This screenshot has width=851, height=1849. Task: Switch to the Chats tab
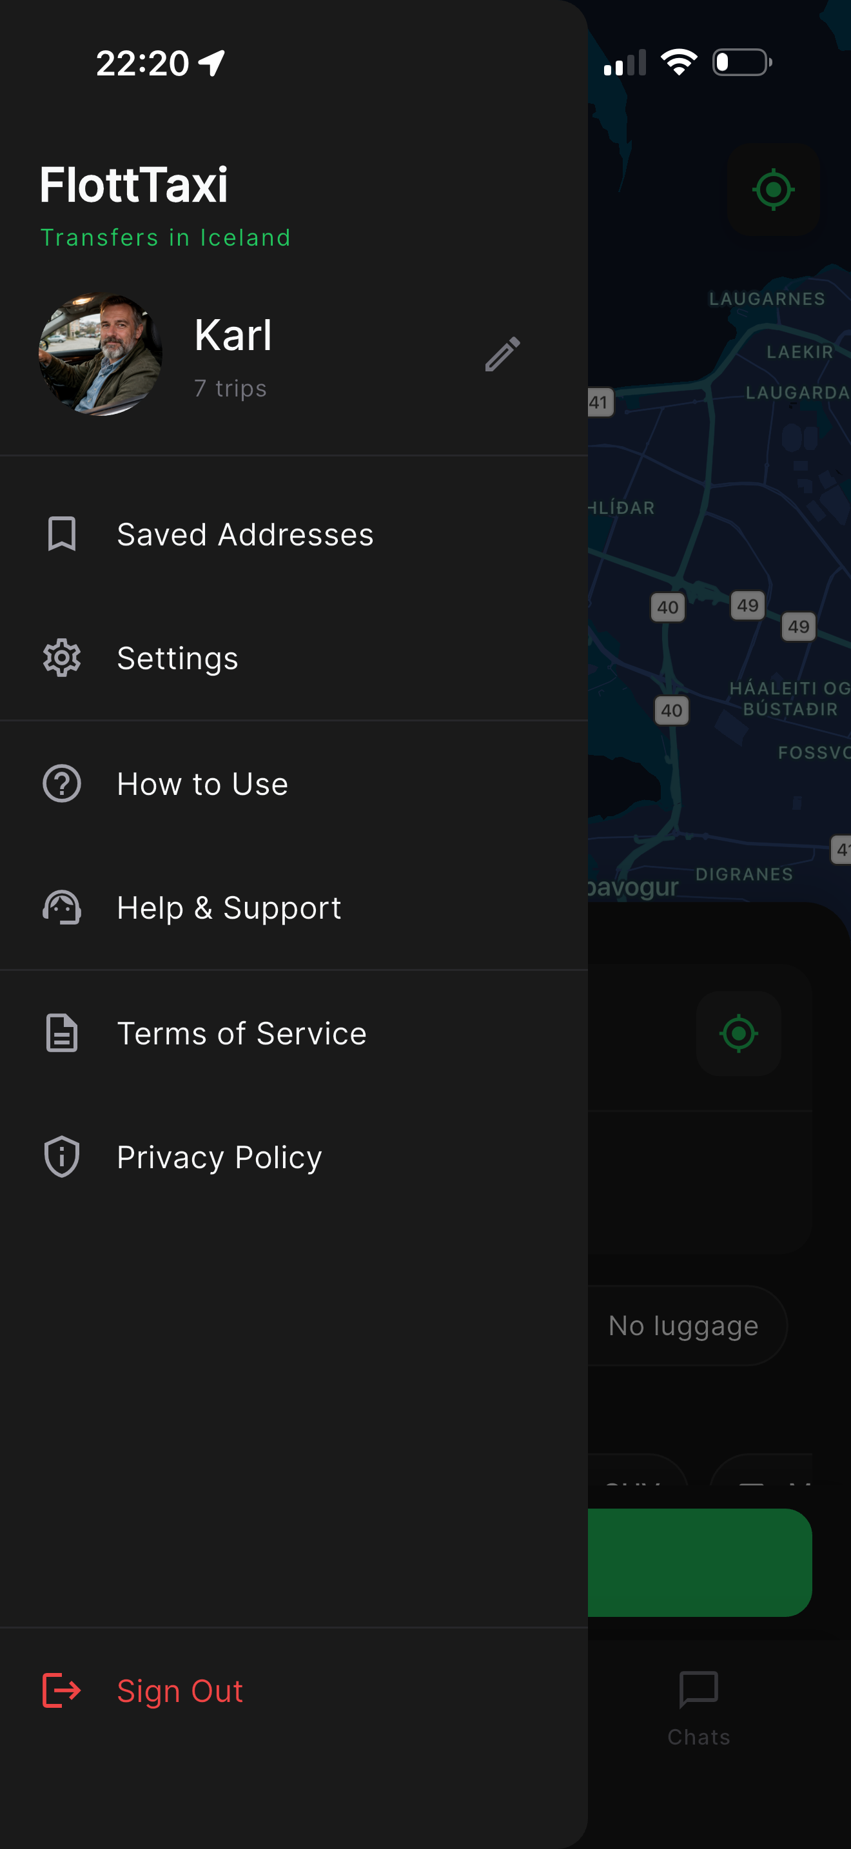(x=698, y=1708)
